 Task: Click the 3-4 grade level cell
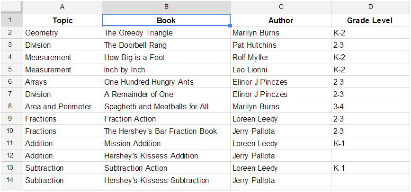[x=370, y=106]
